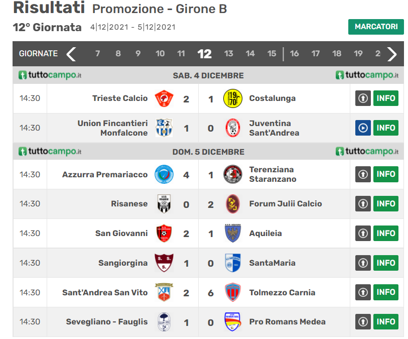Open the Pro Romans Medea team link
The image size is (408, 339).
[x=287, y=322]
